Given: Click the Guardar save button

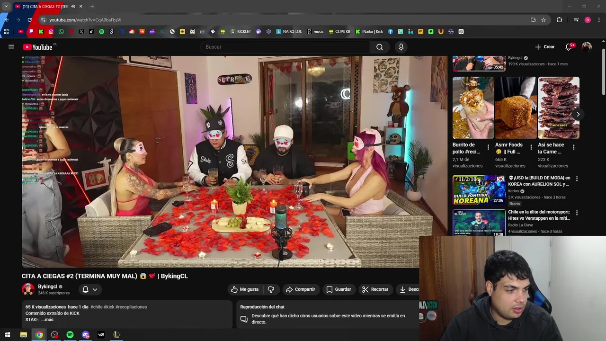Looking at the screenshot, I should coord(339,289).
